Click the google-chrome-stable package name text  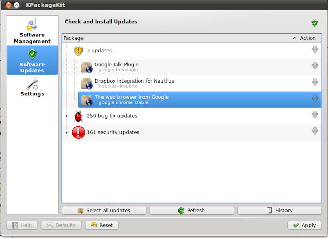pyautogui.click(x=124, y=103)
